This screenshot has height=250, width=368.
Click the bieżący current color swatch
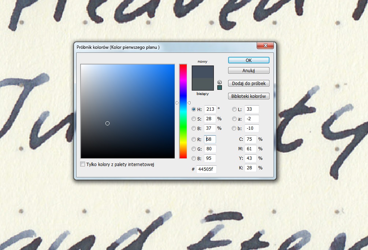(202, 84)
